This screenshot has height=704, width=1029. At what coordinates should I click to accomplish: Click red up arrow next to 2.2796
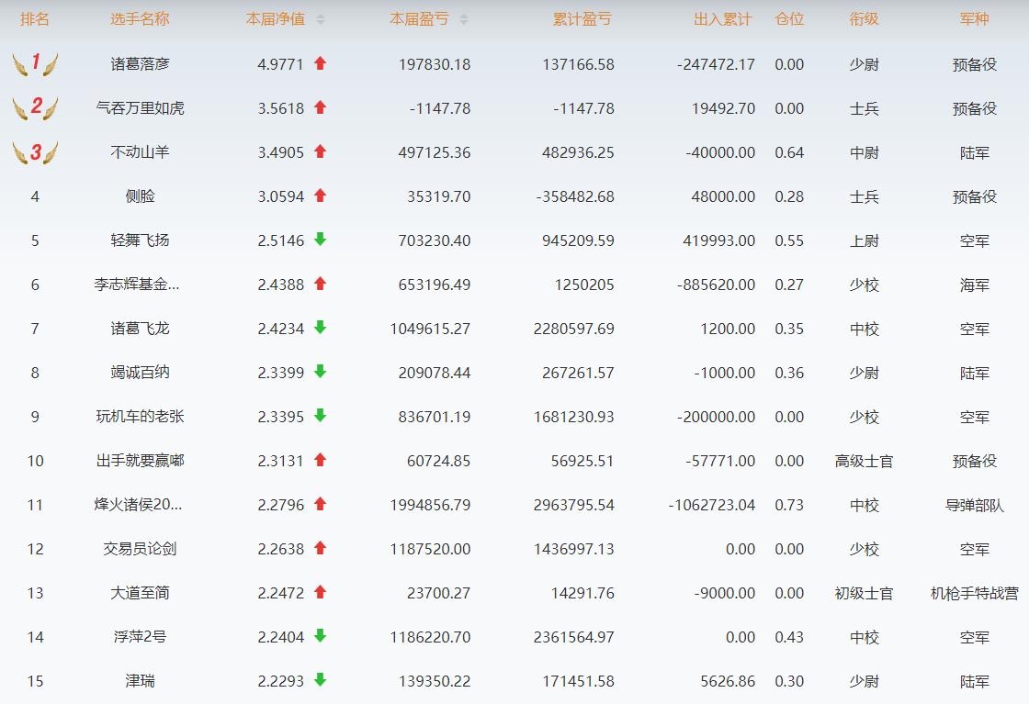(320, 504)
